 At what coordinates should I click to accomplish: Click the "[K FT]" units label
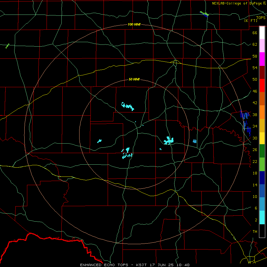pos(251,20)
